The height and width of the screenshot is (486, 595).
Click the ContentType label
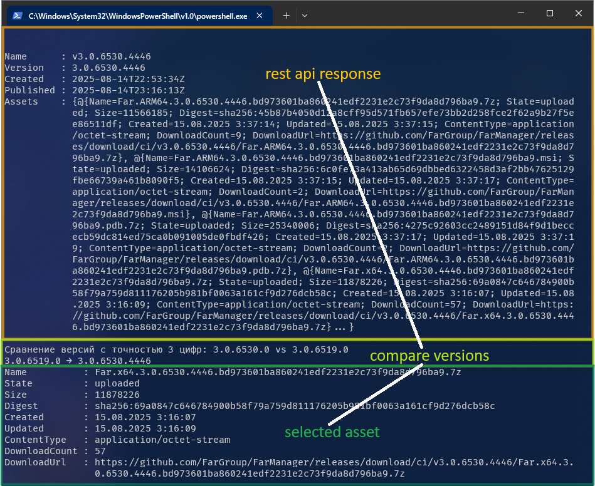(35, 440)
